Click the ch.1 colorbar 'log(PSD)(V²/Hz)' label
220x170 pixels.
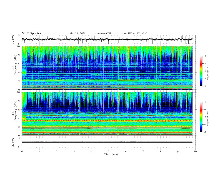click(208, 72)
